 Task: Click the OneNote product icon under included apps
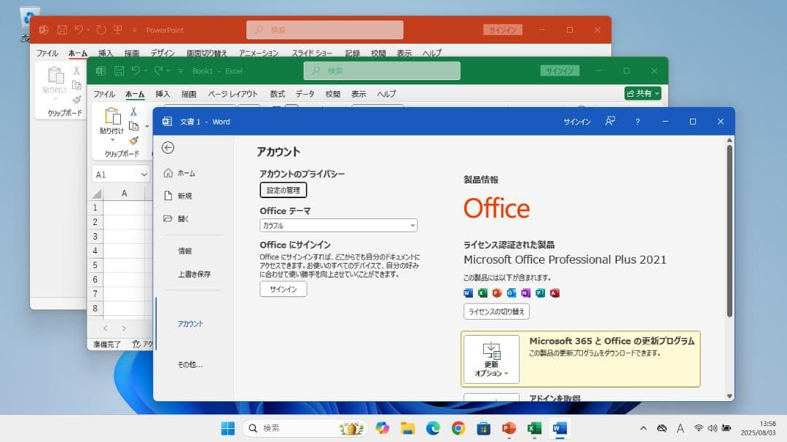[525, 293]
